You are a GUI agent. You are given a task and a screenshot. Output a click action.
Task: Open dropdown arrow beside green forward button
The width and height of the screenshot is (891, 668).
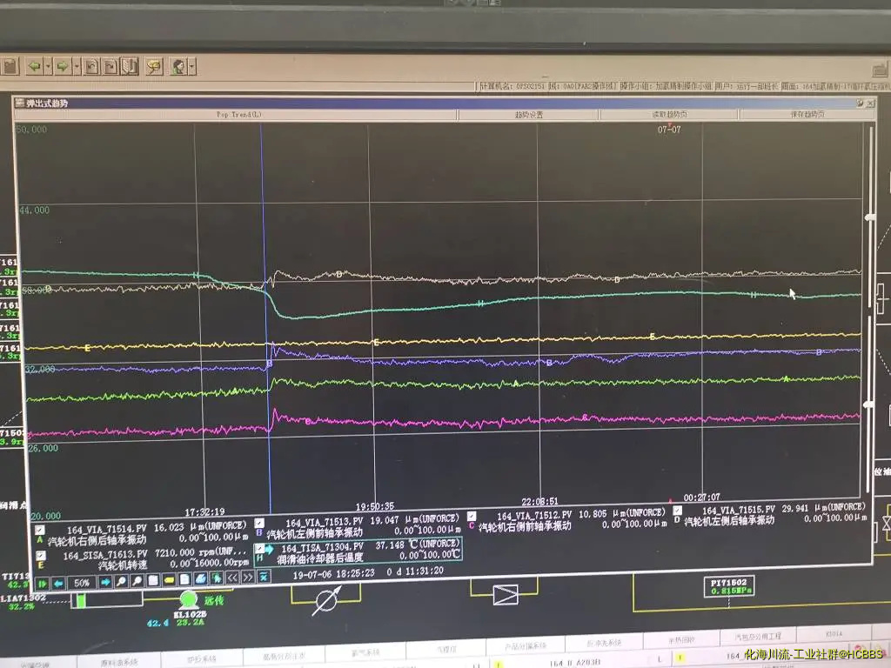click(77, 66)
